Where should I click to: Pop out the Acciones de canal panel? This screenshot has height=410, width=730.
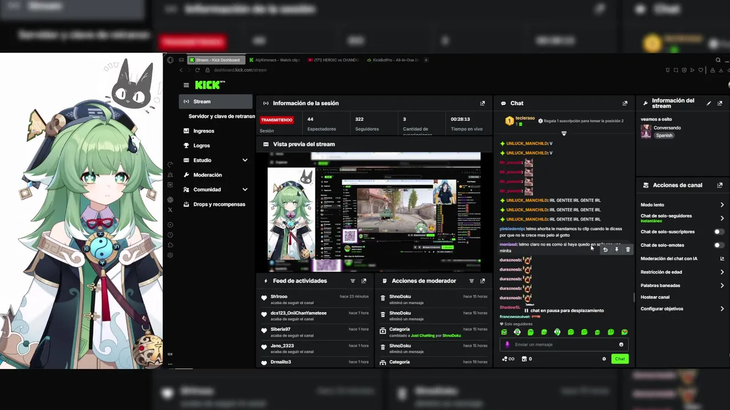point(720,185)
